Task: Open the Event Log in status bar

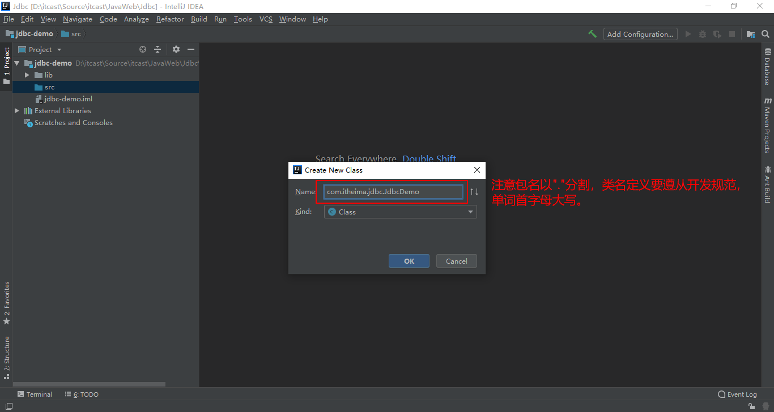Action: click(737, 394)
